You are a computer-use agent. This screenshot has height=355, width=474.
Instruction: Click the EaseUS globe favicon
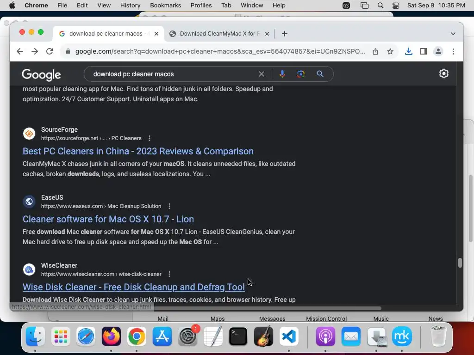29,202
